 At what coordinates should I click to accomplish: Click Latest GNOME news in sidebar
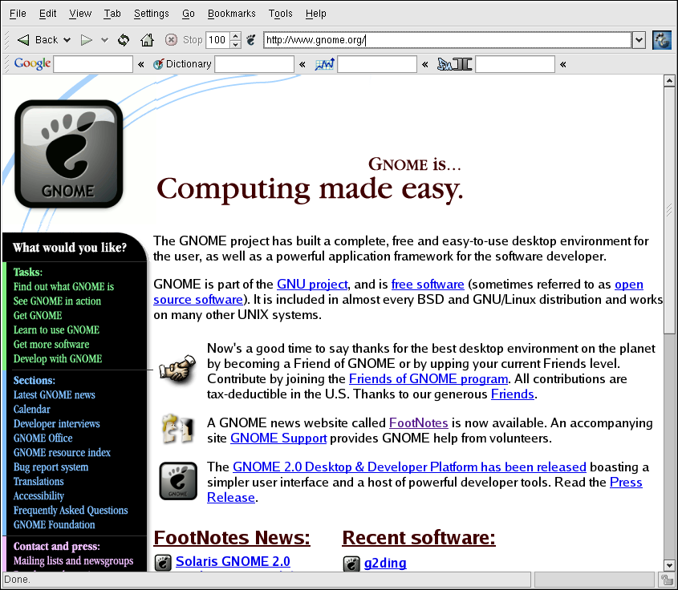(x=54, y=394)
